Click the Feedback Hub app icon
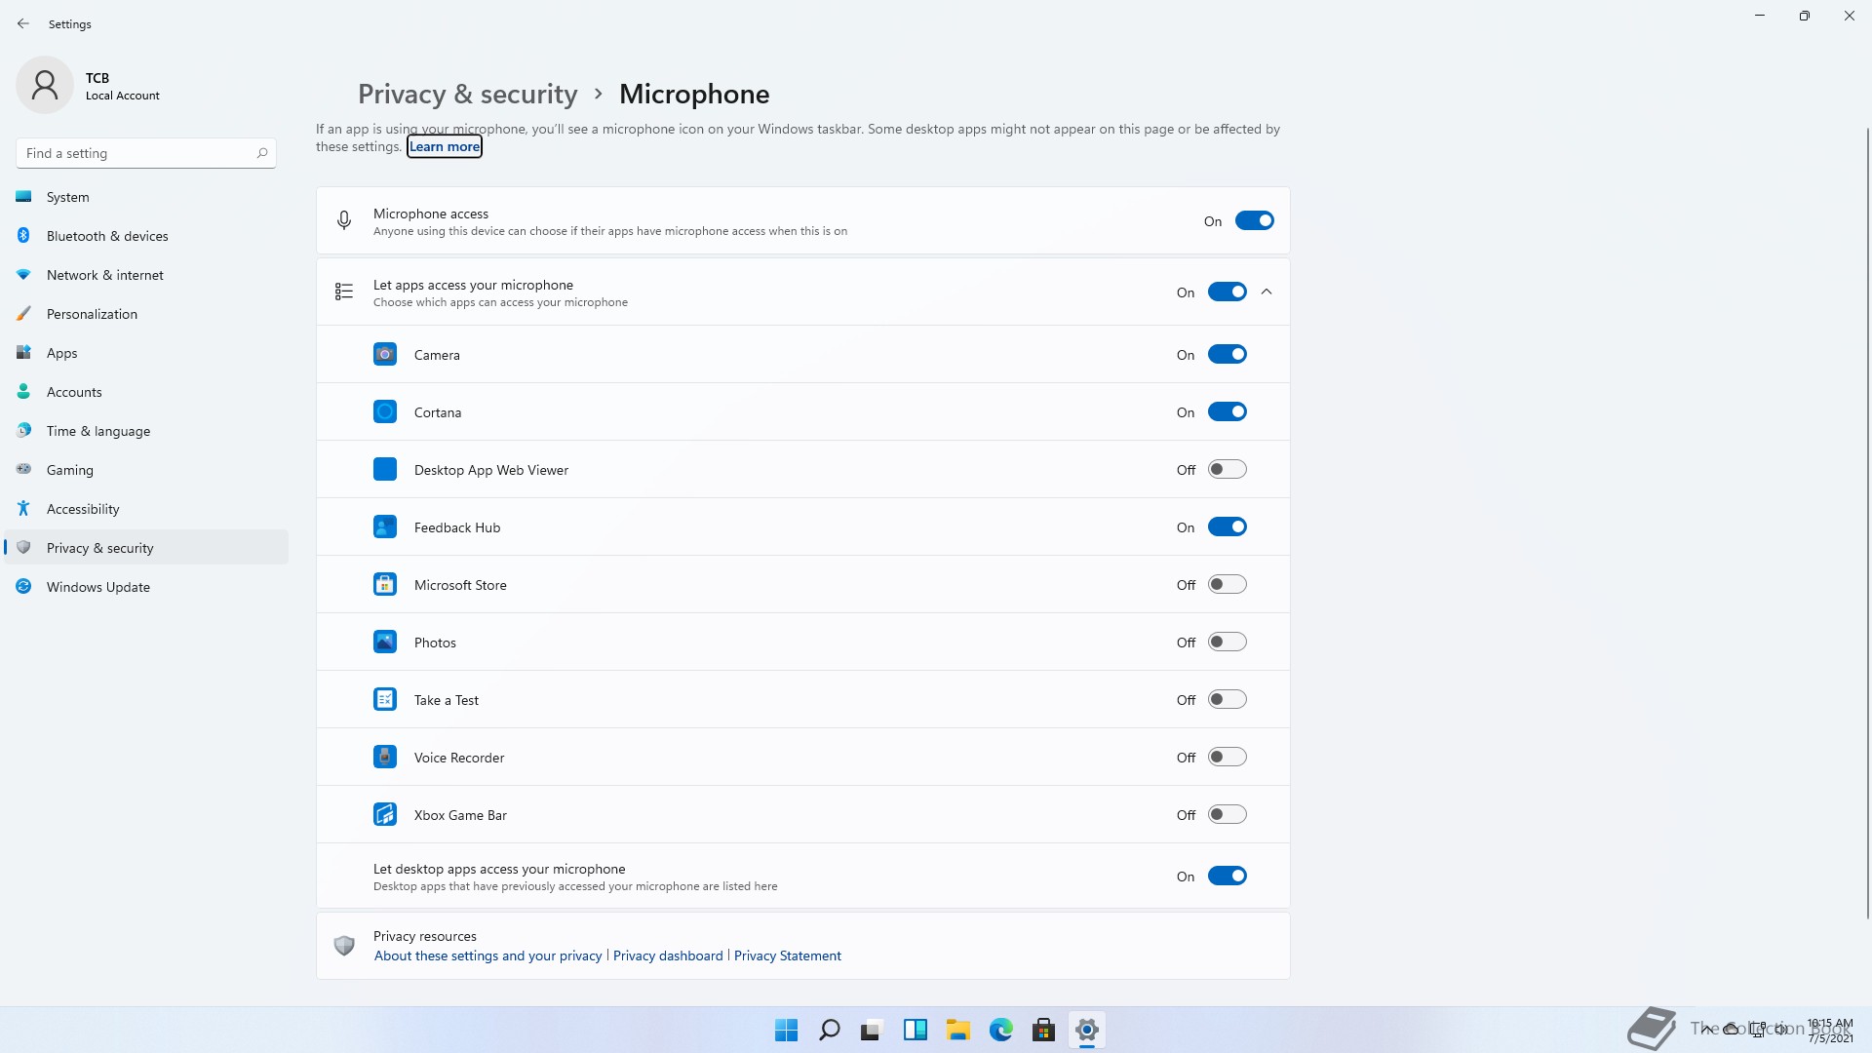The image size is (1872, 1053). 385,526
